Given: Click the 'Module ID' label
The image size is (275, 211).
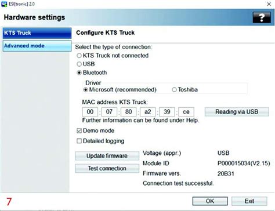Looking at the screenshot, I should click(x=156, y=163).
